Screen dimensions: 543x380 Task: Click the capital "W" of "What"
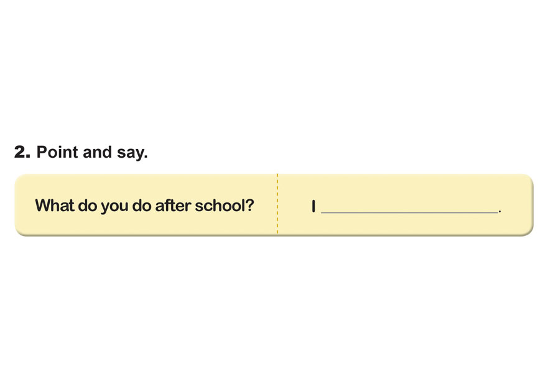click(43, 206)
